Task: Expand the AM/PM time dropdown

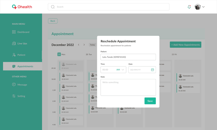Action: (x=123, y=70)
